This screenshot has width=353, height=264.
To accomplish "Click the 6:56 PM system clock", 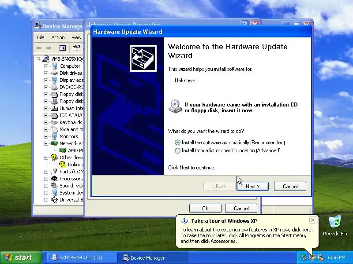I will coord(336,257).
